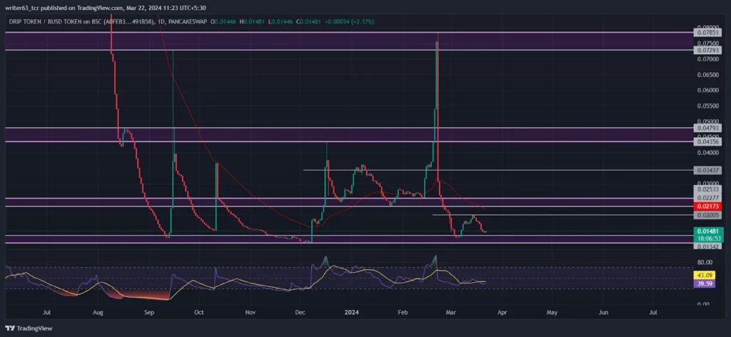The width and height of the screenshot is (731, 337).
Task: Select the open value O0.01446
Action: click(224, 21)
